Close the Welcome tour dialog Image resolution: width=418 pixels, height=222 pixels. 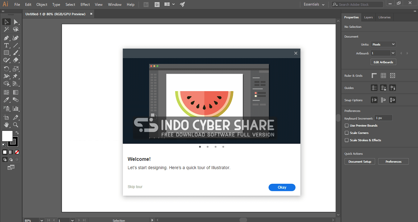[296, 53]
